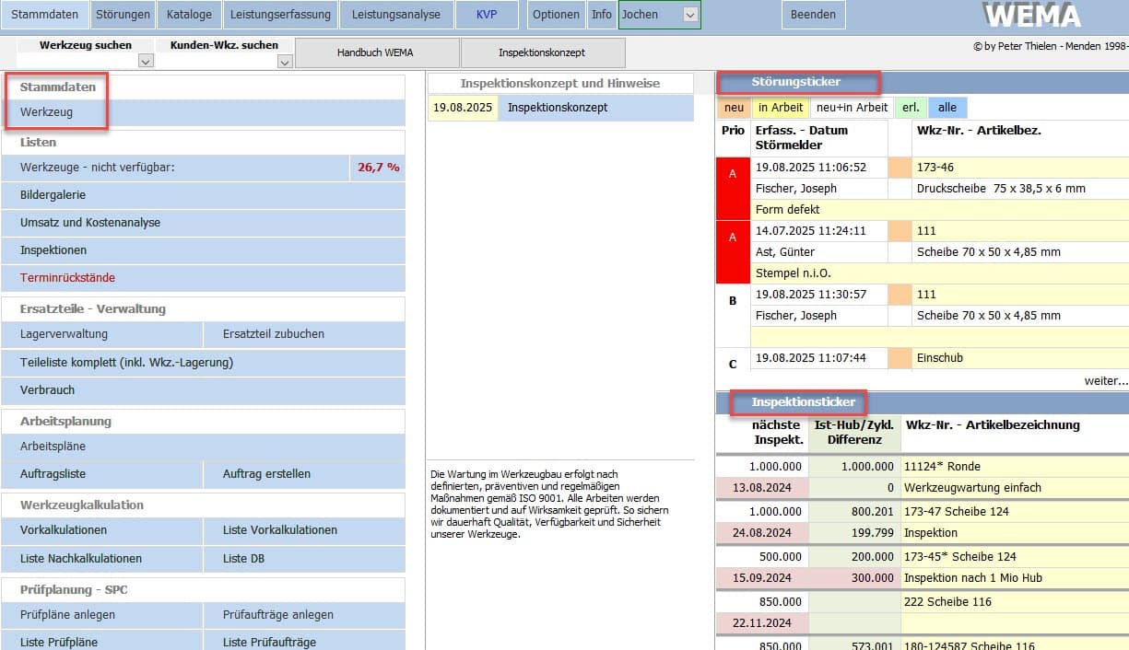Go to the Leistungsanalyse tab
The image size is (1129, 650).
point(396,15)
